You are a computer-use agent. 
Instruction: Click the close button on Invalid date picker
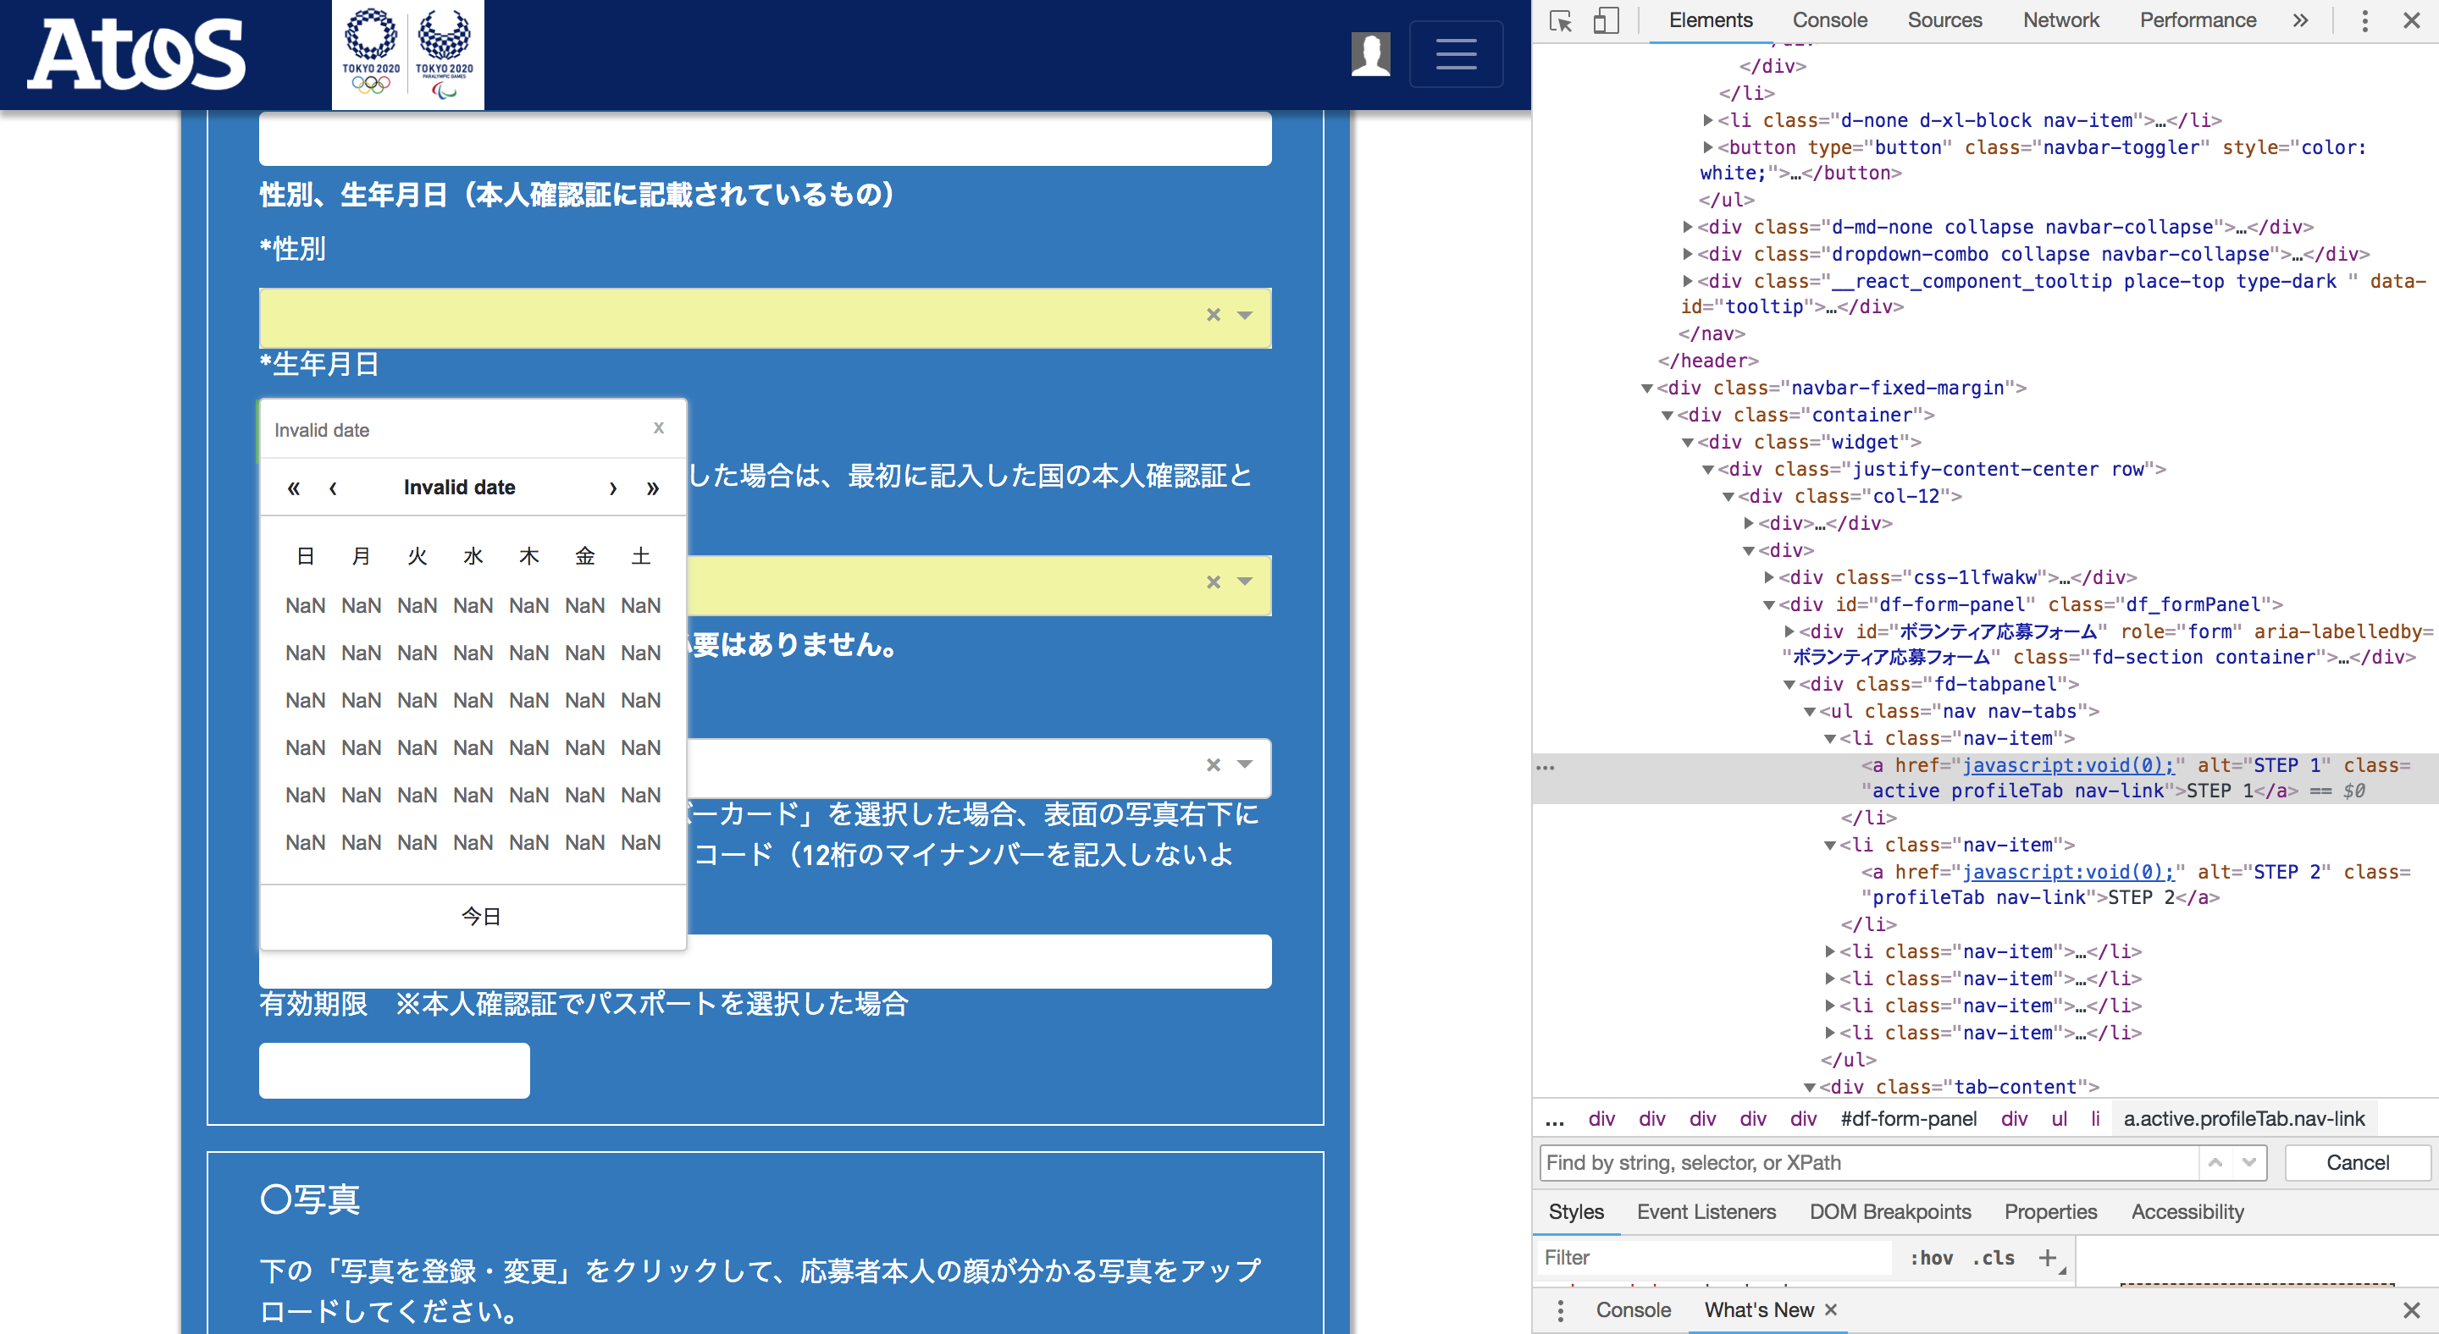657,427
